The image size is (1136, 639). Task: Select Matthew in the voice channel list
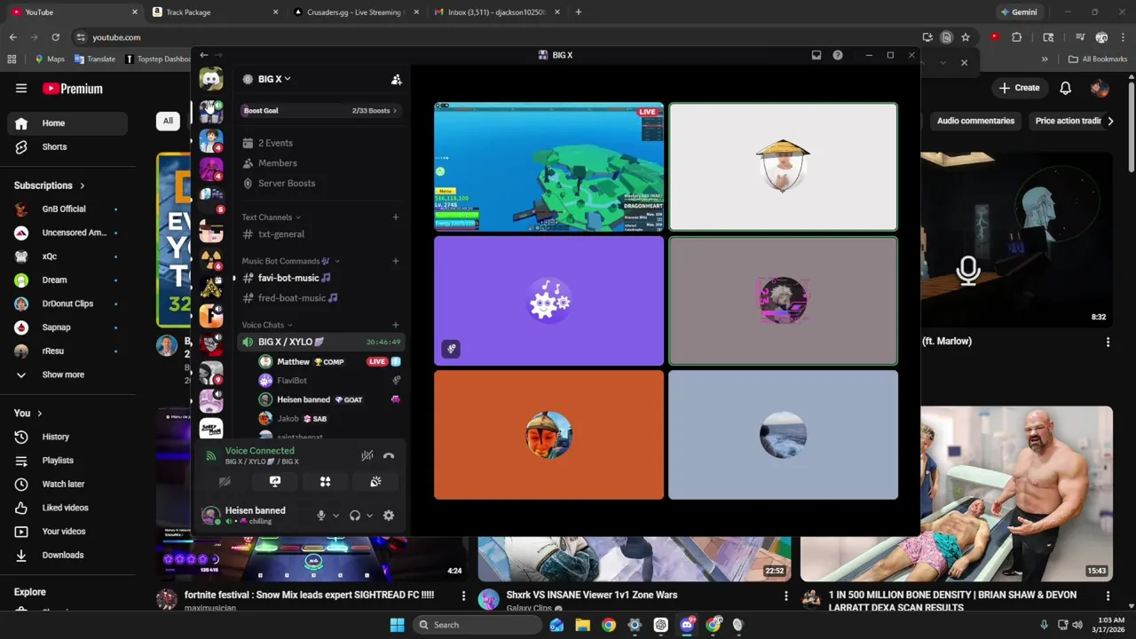pyautogui.click(x=328, y=362)
